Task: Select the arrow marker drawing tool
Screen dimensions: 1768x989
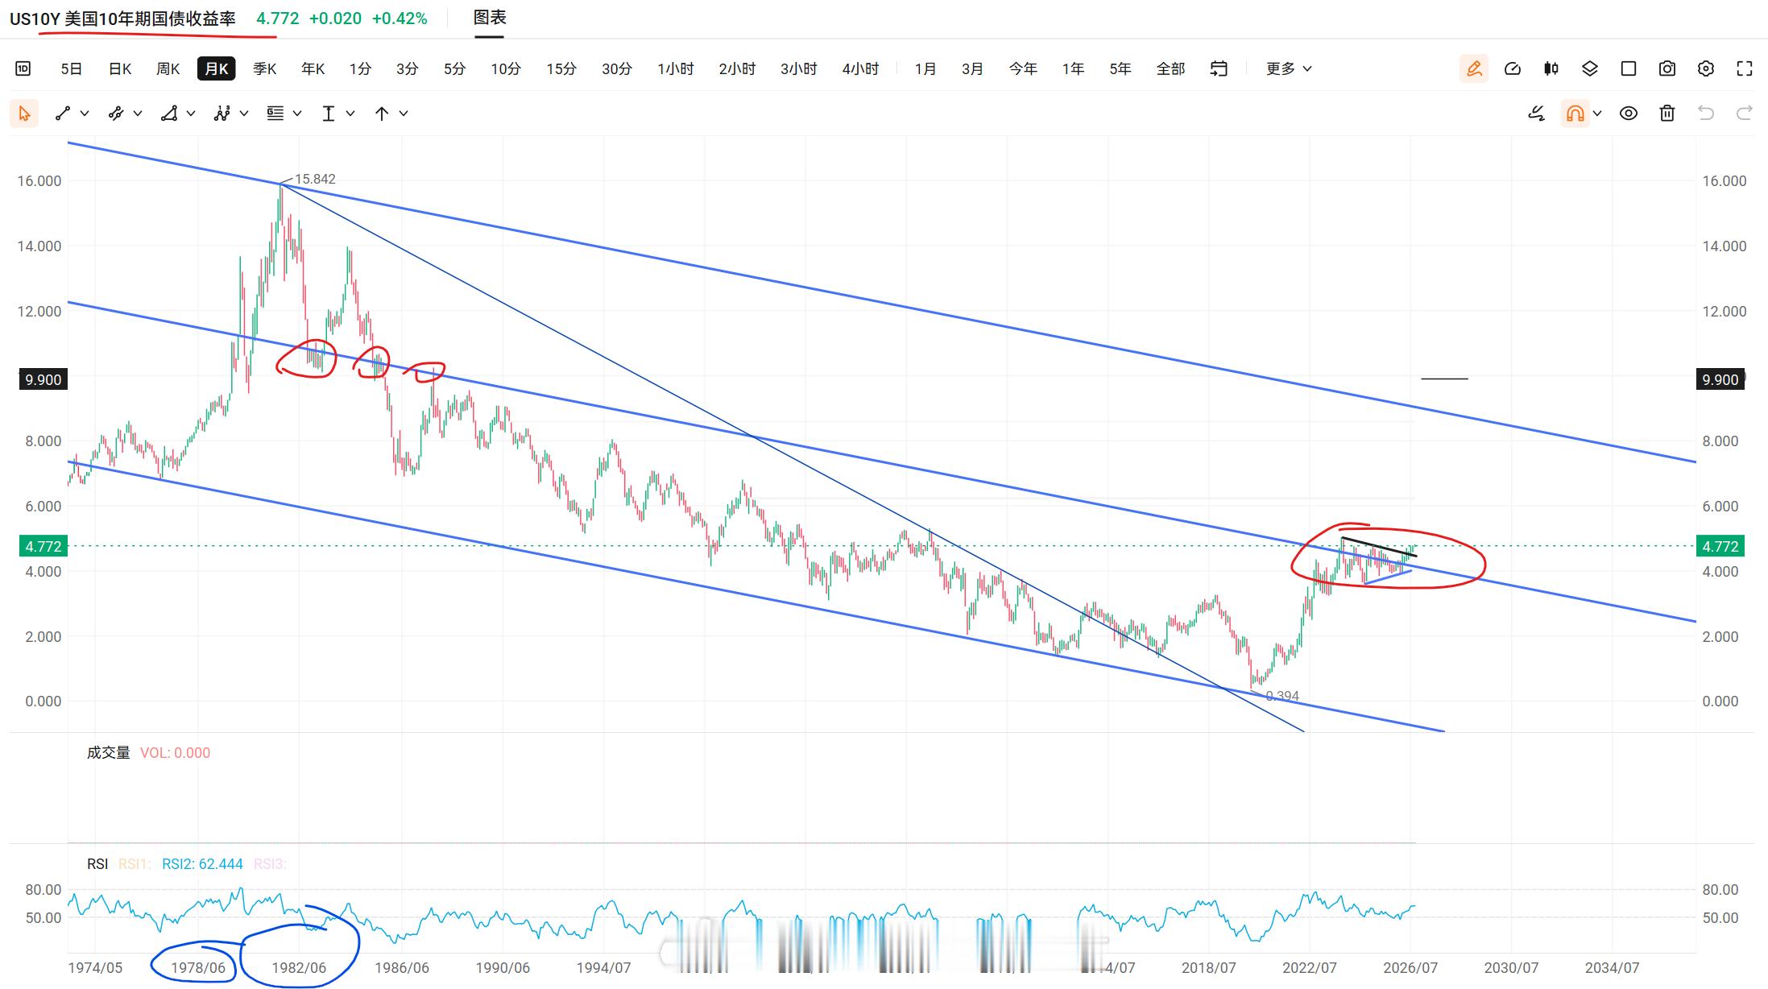Action: [x=382, y=114]
